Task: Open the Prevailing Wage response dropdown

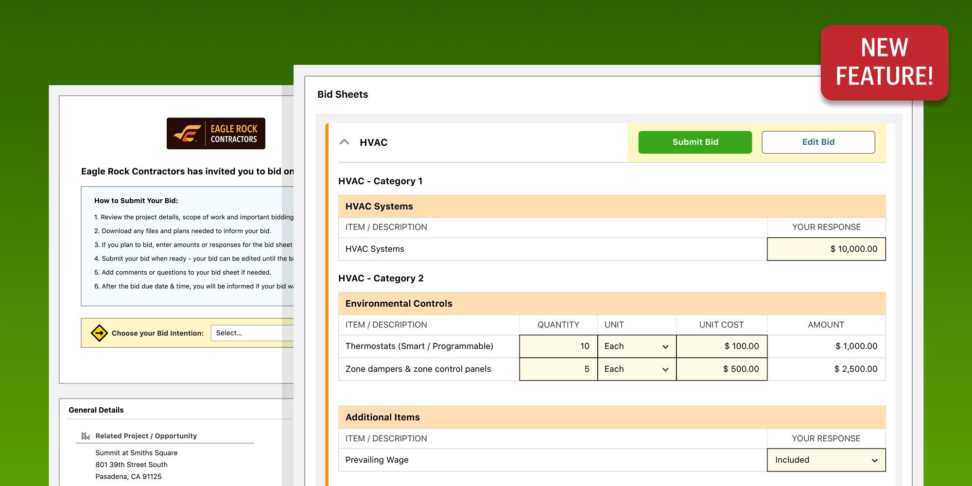Action: [826, 460]
